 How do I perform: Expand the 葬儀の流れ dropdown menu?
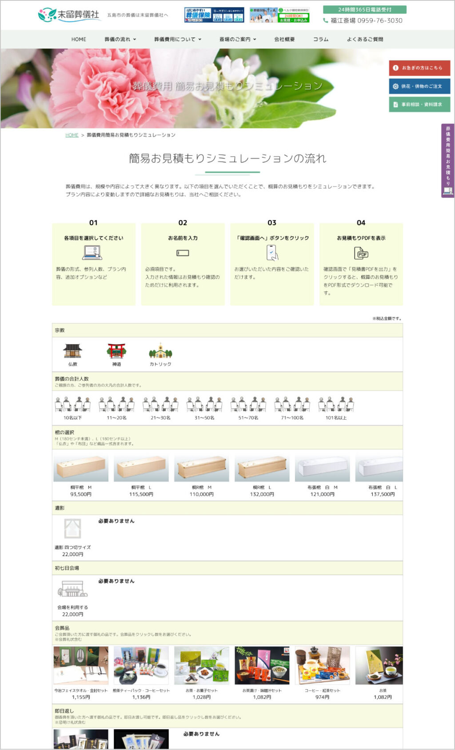(x=120, y=39)
